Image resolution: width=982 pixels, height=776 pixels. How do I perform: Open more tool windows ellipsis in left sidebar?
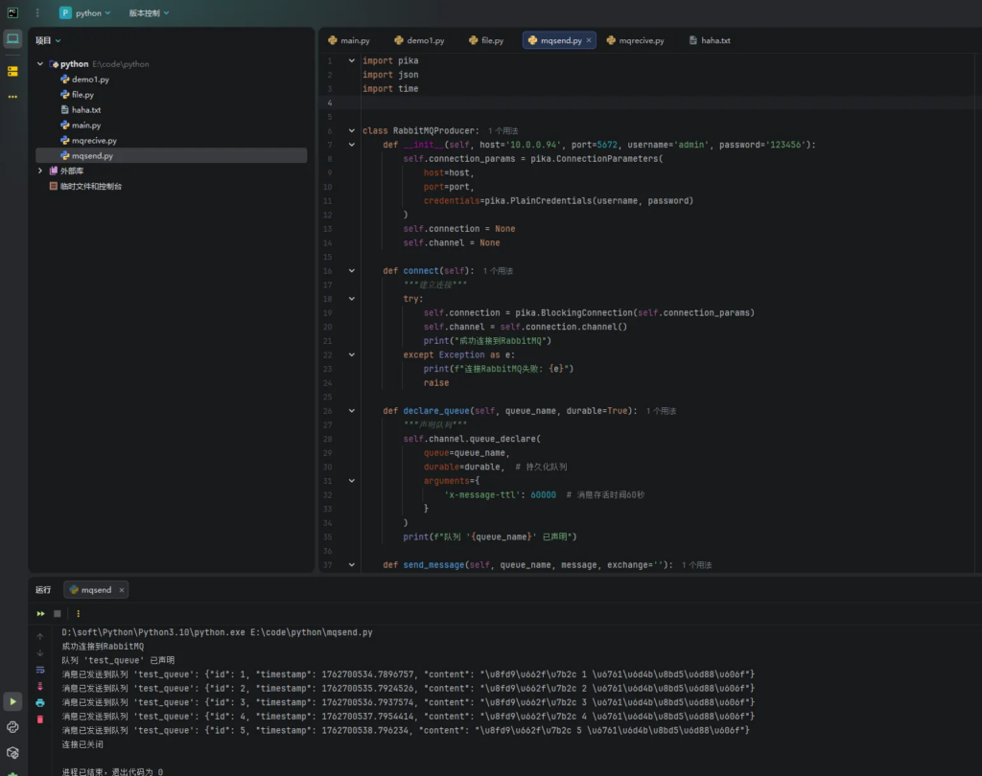point(12,97)
